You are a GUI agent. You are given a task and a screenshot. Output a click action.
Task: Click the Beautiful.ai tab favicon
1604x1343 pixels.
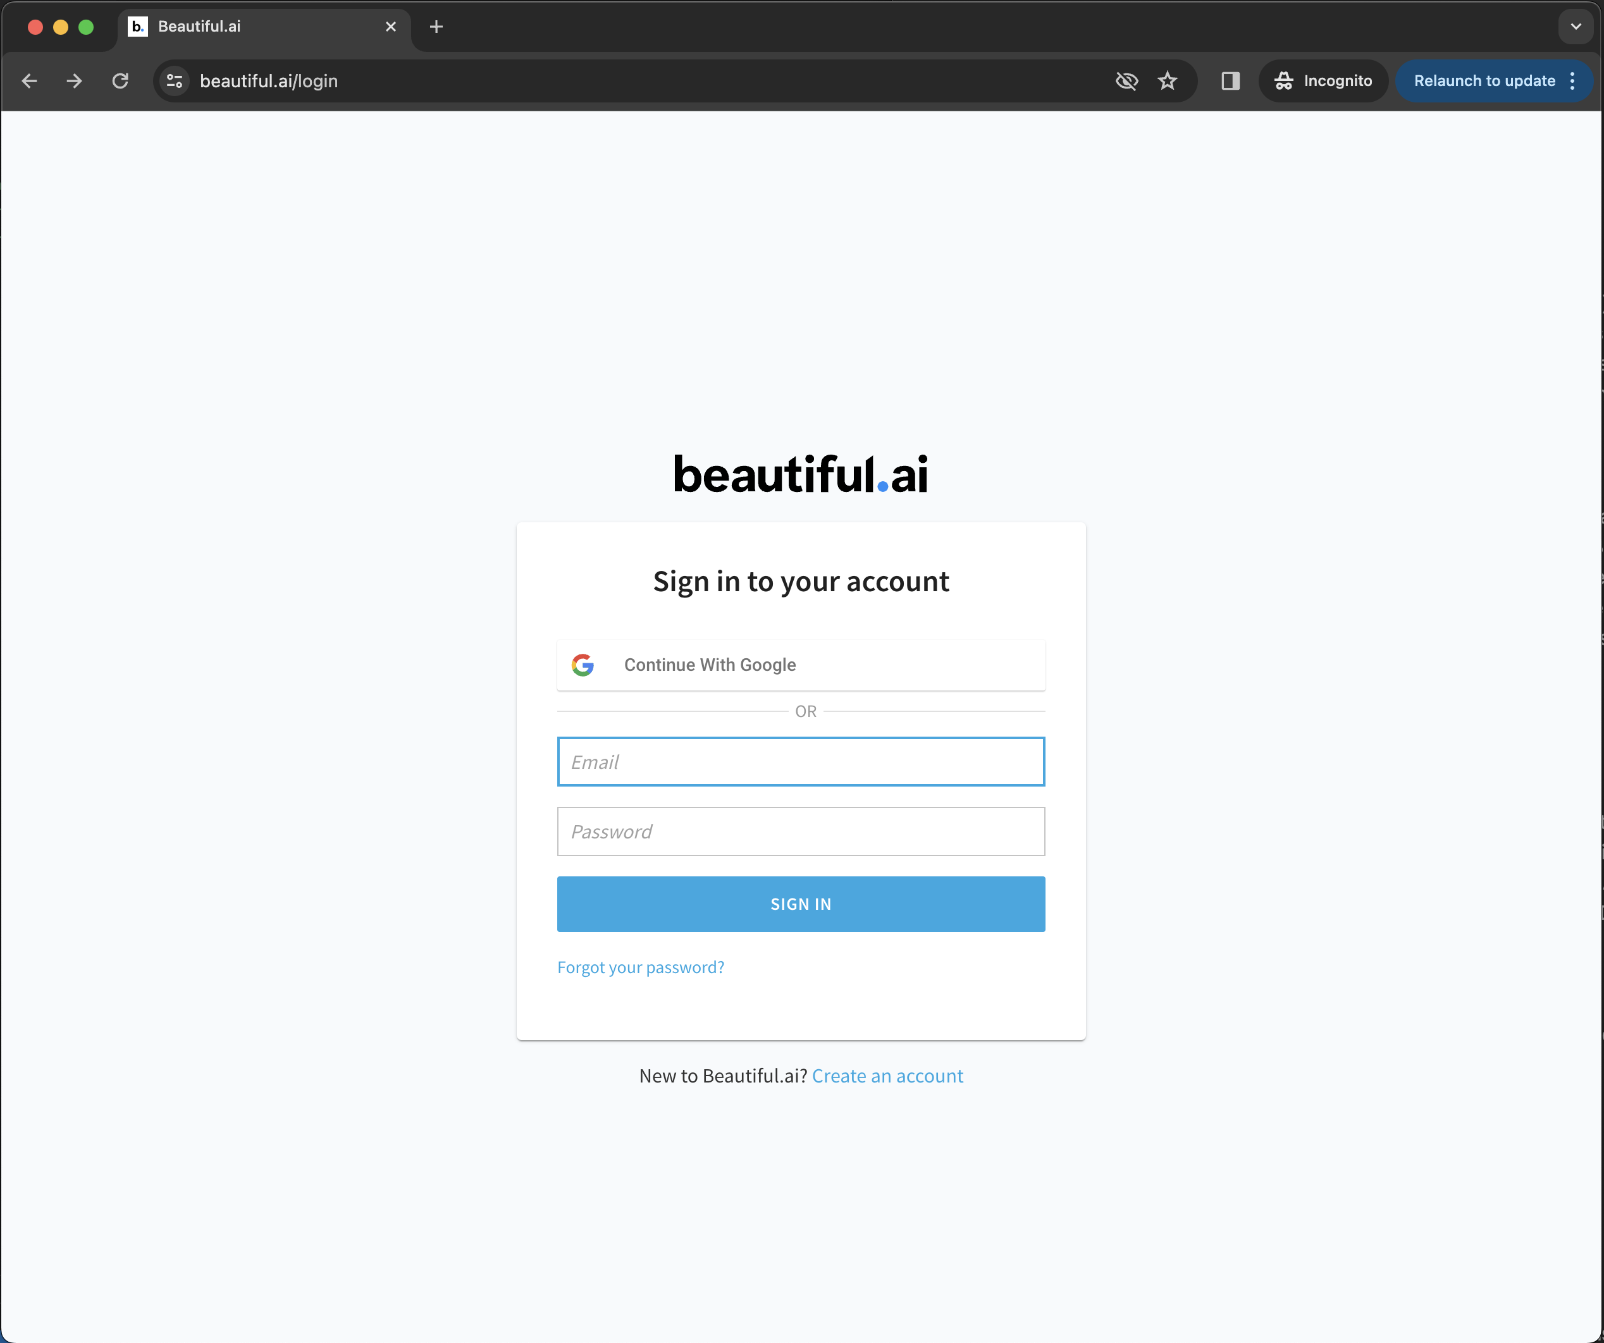pyautogui.click(x=137, y=27)
